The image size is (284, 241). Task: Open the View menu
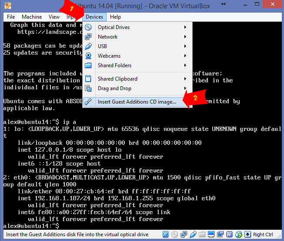[x=54, y=17]
